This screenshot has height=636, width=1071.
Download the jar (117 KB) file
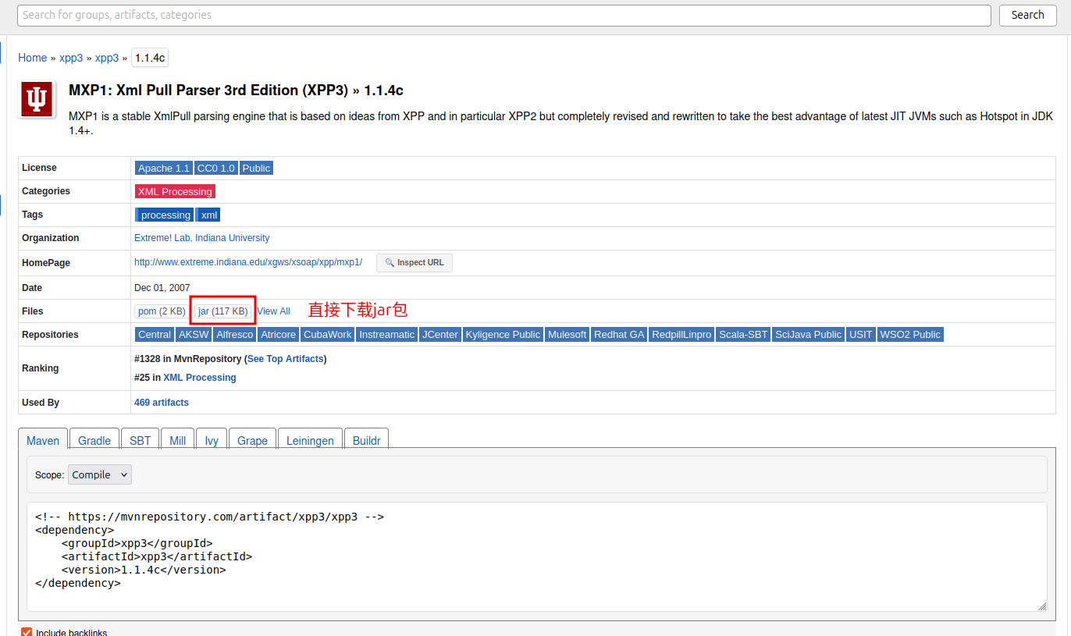[x=222, y=311]
